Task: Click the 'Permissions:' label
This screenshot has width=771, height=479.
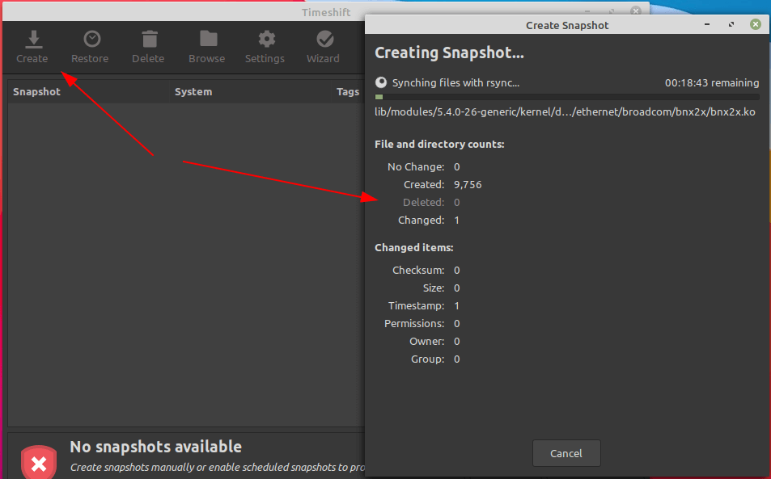Action: [414, 323]
